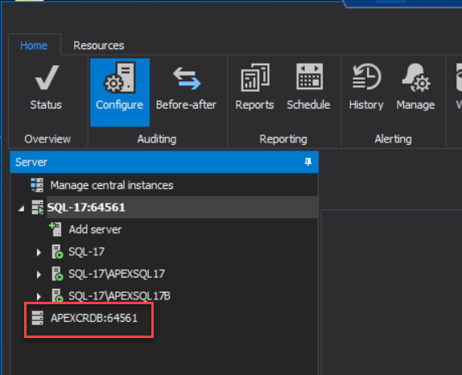Switch to the Home tab
This screenshot has width=462, height=375.
(x=34, y=45)
